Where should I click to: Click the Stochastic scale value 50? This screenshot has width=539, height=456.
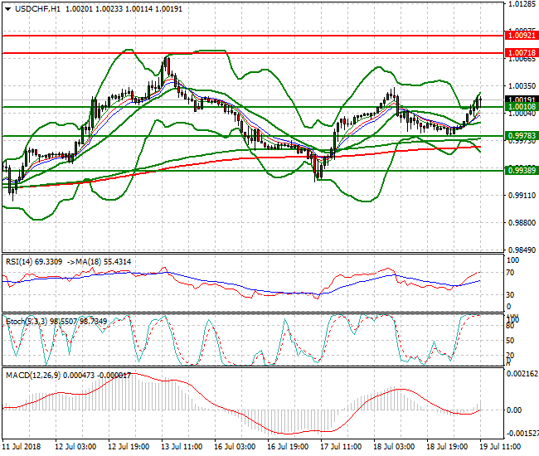coord(511,341)
